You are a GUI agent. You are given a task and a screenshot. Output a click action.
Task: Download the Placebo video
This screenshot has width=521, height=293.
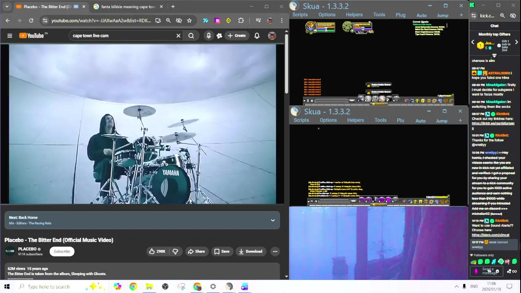point(250,251)
